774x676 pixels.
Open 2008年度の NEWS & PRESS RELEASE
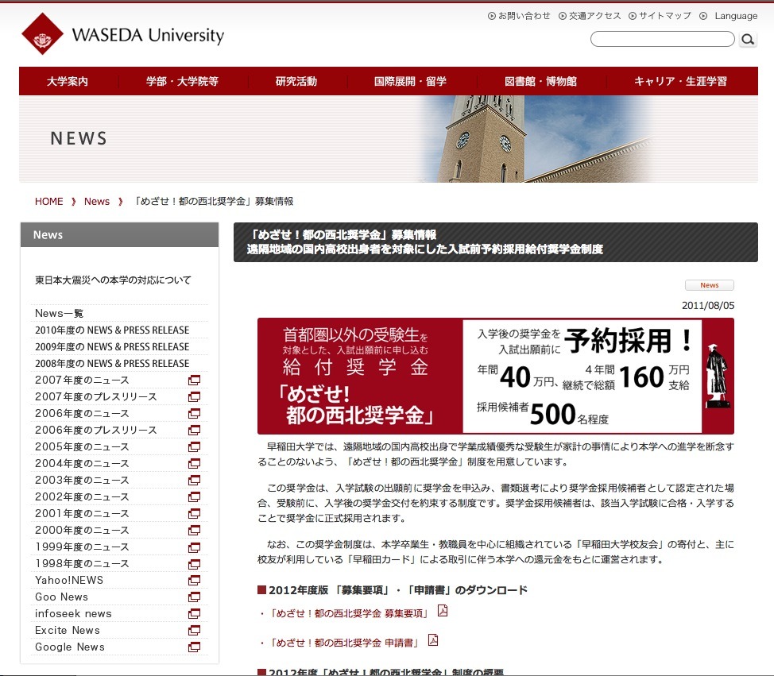point(112,364)
